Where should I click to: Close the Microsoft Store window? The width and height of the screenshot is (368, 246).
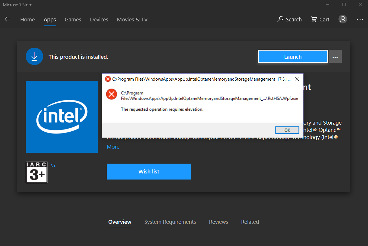pyautogui.click(x=360, y=5)
